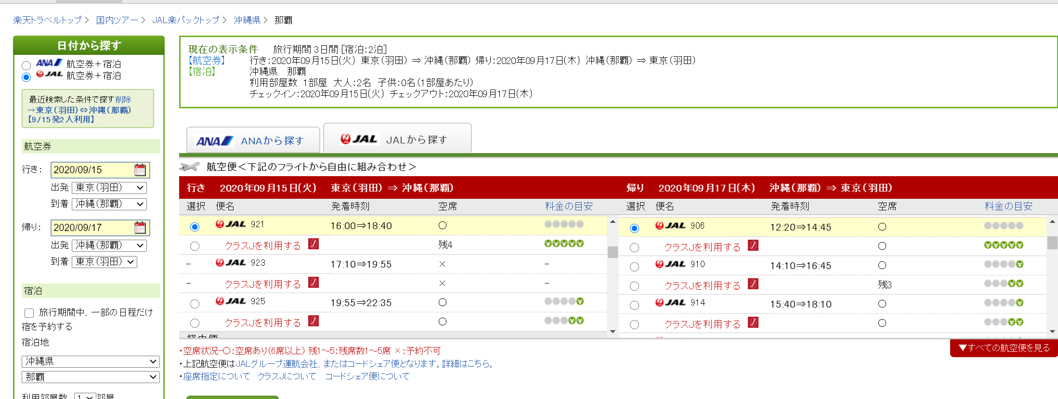Open 座席指定について link
Image resolution: width=1058 pixels, height=399 pixels.
click(217, 376)
